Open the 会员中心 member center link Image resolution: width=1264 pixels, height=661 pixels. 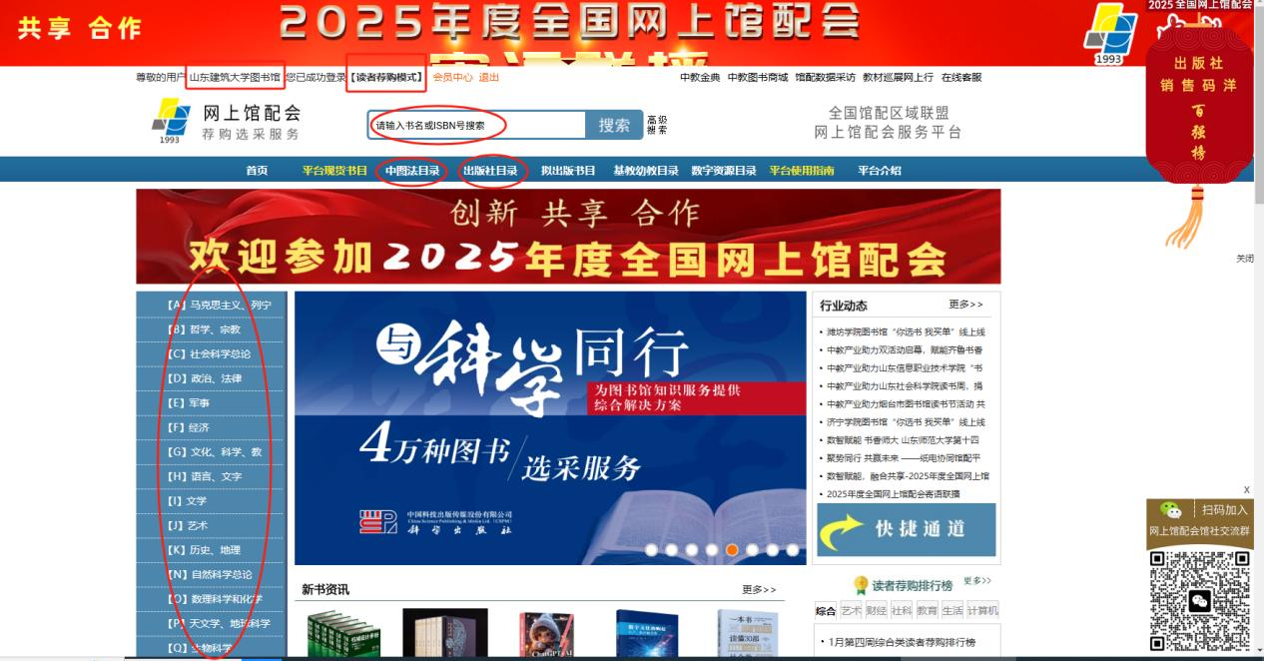click(x=452, y=78)
